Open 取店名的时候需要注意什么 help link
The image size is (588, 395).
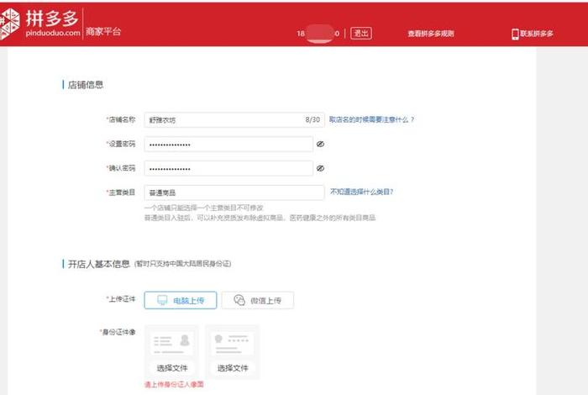pos(371,119)
